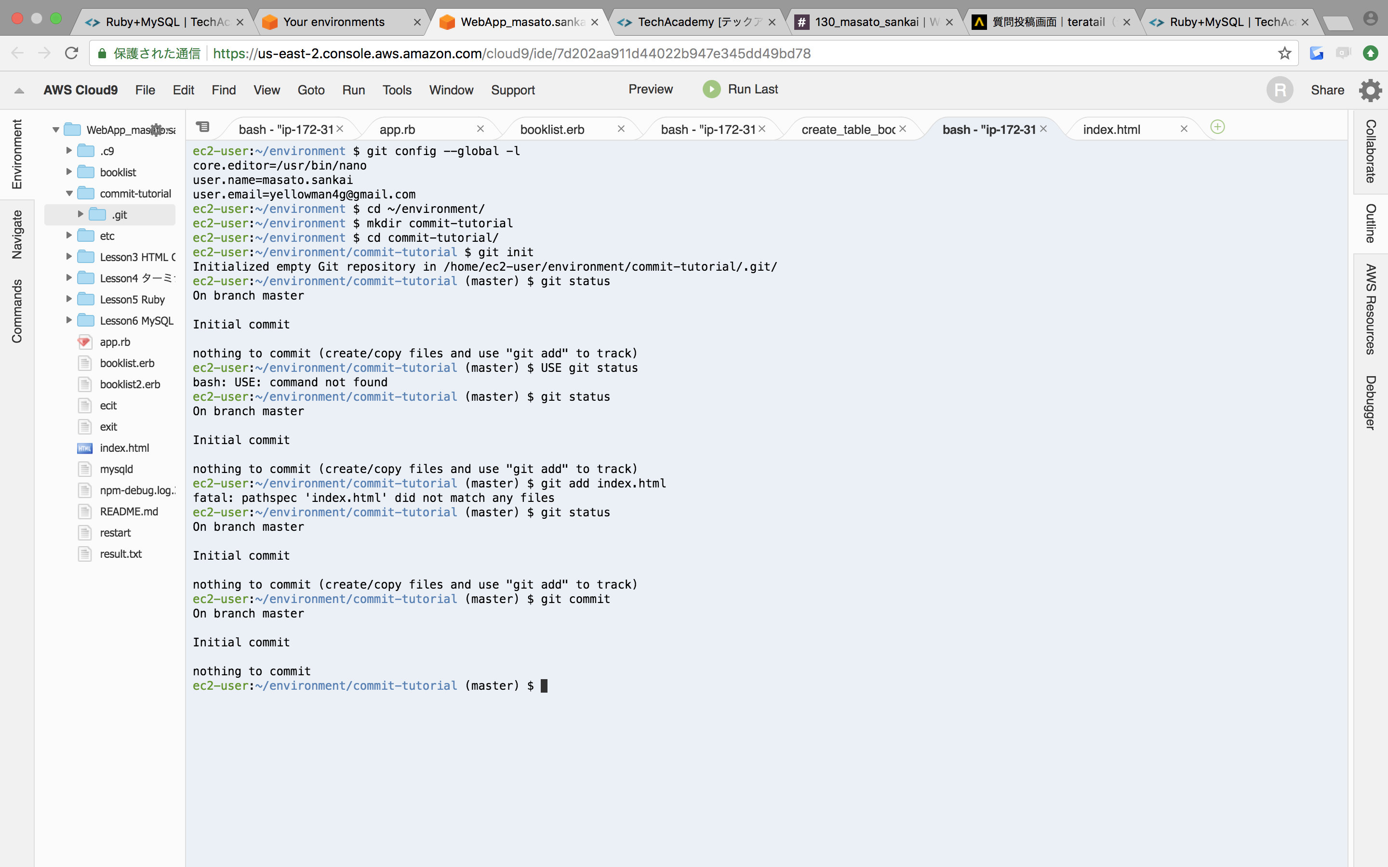Click the Preview button

pyautogui.click(x=651, y=90)
